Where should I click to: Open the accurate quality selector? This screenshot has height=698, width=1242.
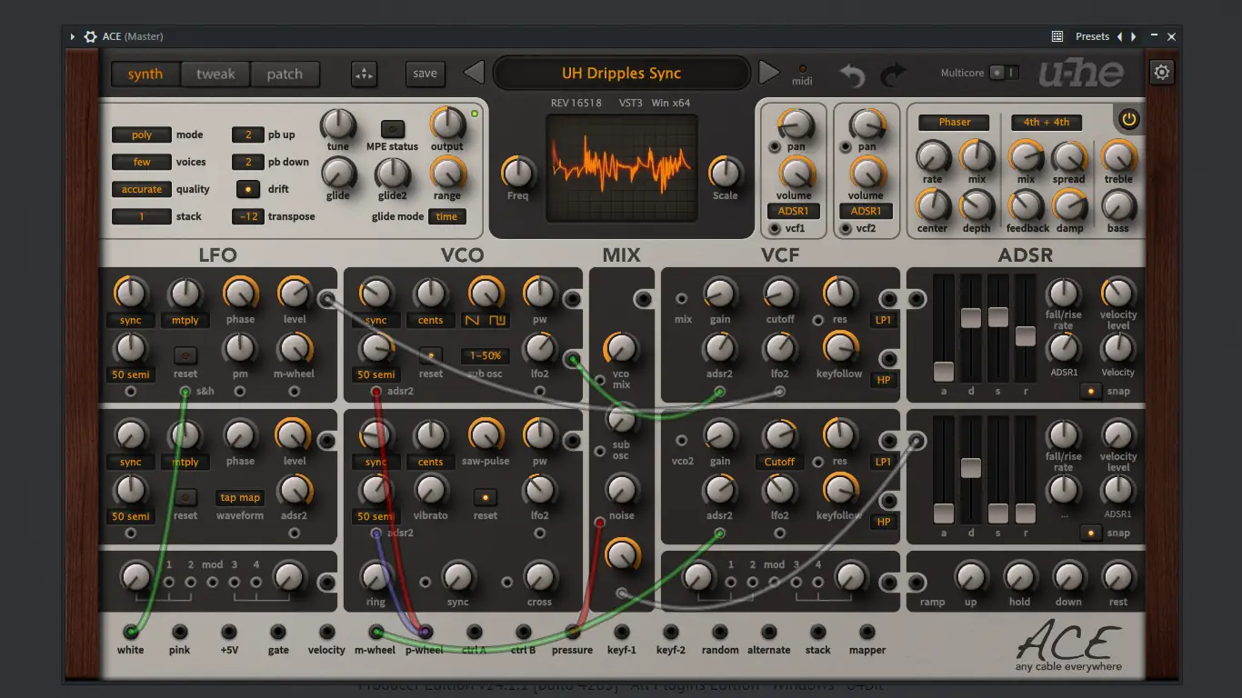point(142,189)
